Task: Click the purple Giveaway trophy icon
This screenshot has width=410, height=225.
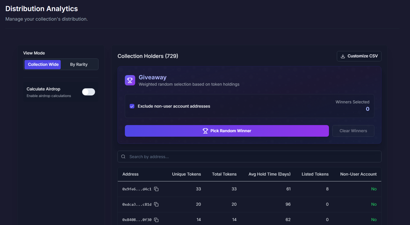Action: pyautogui.click(x=130, y=80)
